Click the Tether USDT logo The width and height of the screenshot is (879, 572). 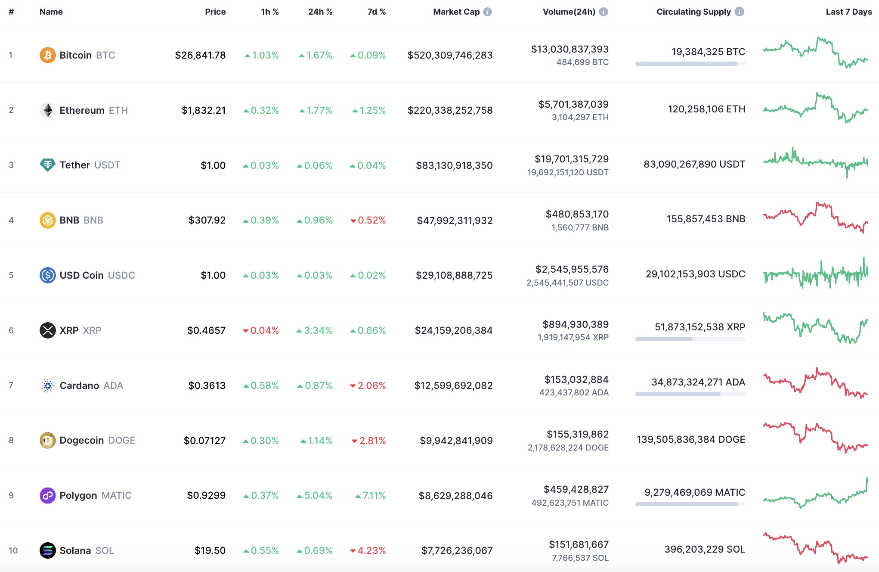[48, 165]
